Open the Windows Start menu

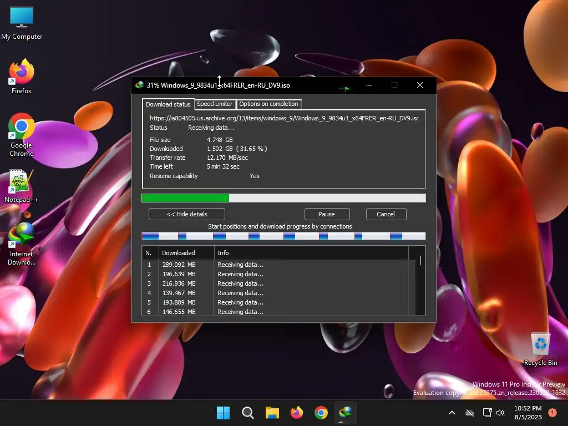tap(223, 413)
